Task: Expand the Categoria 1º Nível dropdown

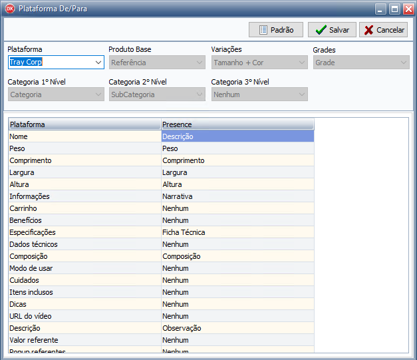Action: pyautogui.click(x=56, y=94)
